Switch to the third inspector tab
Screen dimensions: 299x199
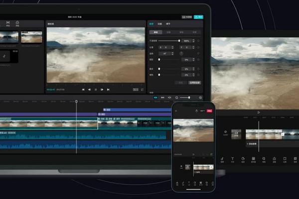[x=168, y=24]
